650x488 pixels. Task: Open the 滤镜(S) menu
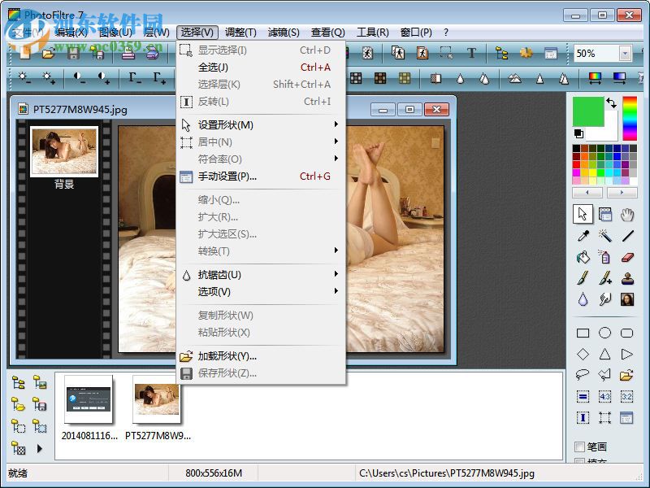[x=283, y=32]
